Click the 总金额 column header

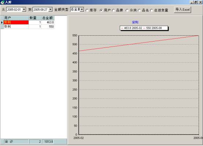coord(48,18)
